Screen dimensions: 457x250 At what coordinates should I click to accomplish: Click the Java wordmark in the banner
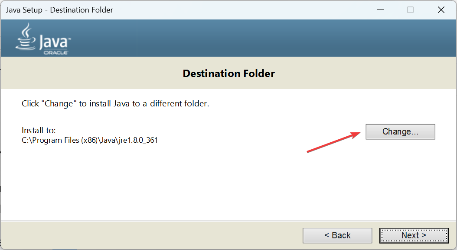tap(55, 42)
